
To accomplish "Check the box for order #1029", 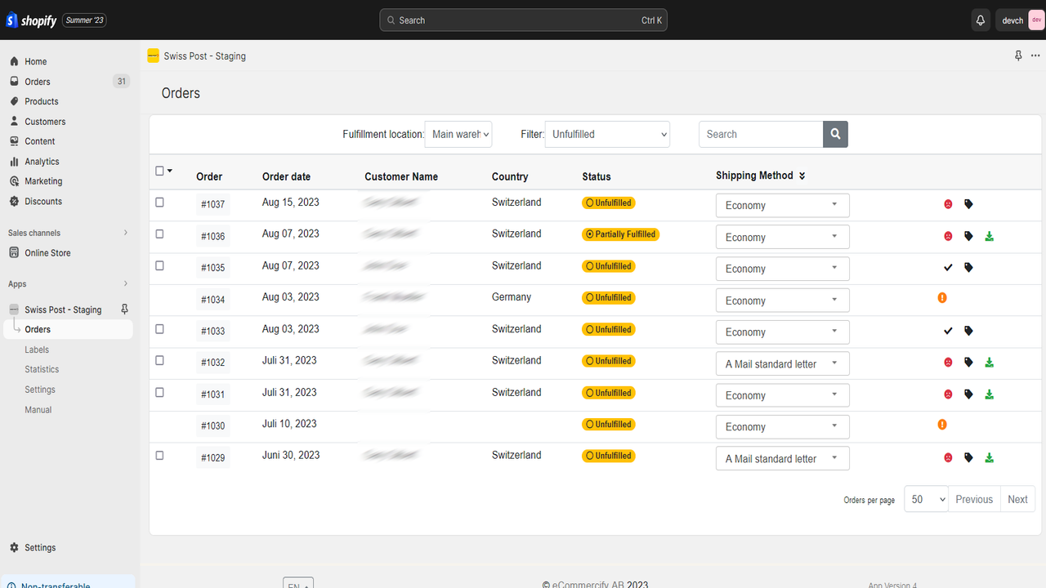I will pos(159,455).
